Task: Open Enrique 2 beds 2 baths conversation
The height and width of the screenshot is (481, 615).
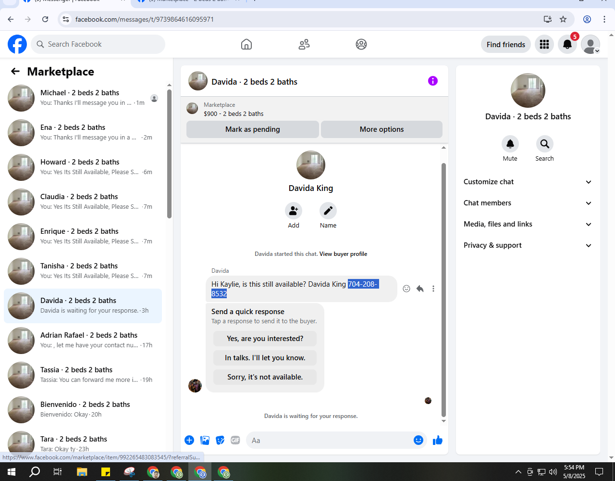Action: 83,237
